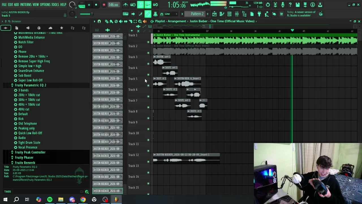Open the VIEW menu
The height and width of the screenshot is (204, 362).
(36, 5)
